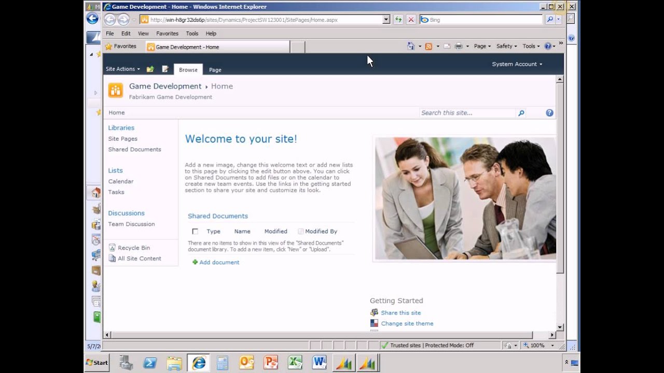Expand the address bar URL dropdown
This screenshot has width=664, height=373.
pyautogui.click(x=386, y=20)
